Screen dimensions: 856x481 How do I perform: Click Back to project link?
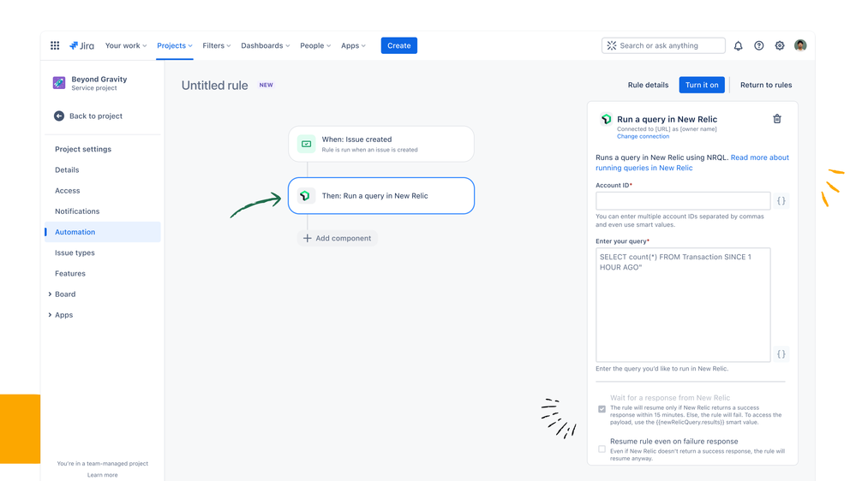(95, 116)
